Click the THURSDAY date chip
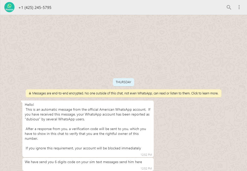The height and width of the screenshot is (171, 247). (123, 82)
